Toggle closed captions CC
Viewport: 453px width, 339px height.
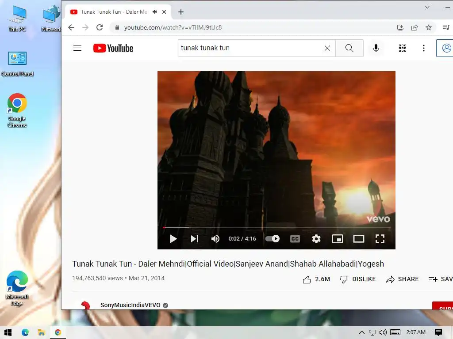click(295, 239)
